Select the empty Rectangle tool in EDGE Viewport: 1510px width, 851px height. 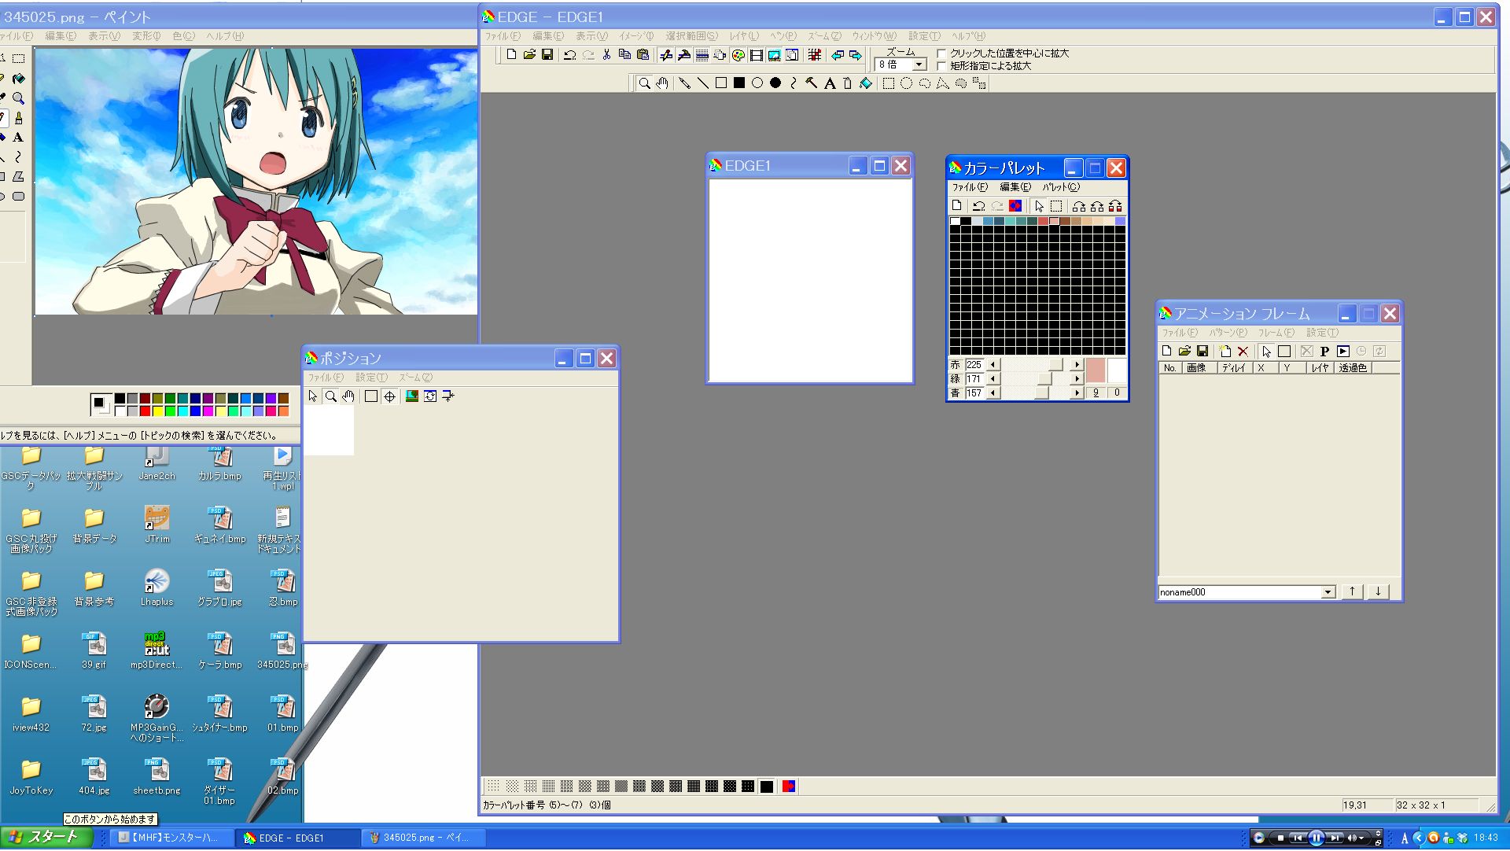point(720,83)
